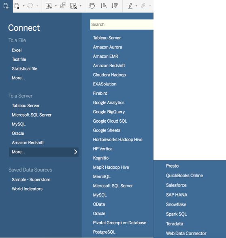
Task: Choose Oracle in connector list
Action: point(99,214)
